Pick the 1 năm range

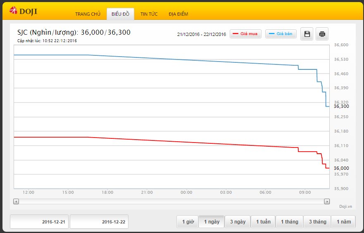pos(344,221)
